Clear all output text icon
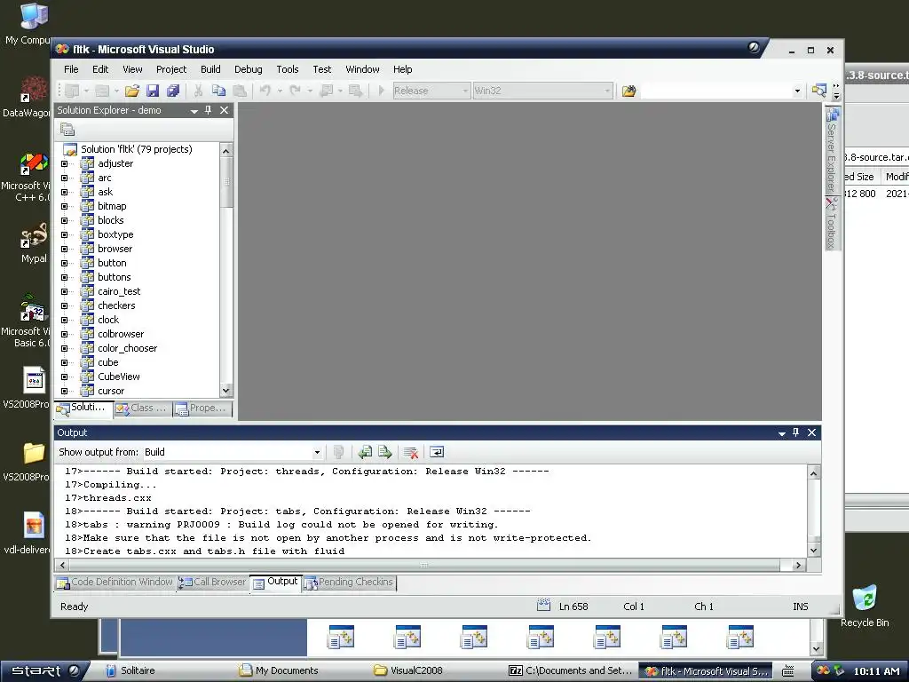The height and width of the screenshot is (682, 909). (x=411, y=452)
